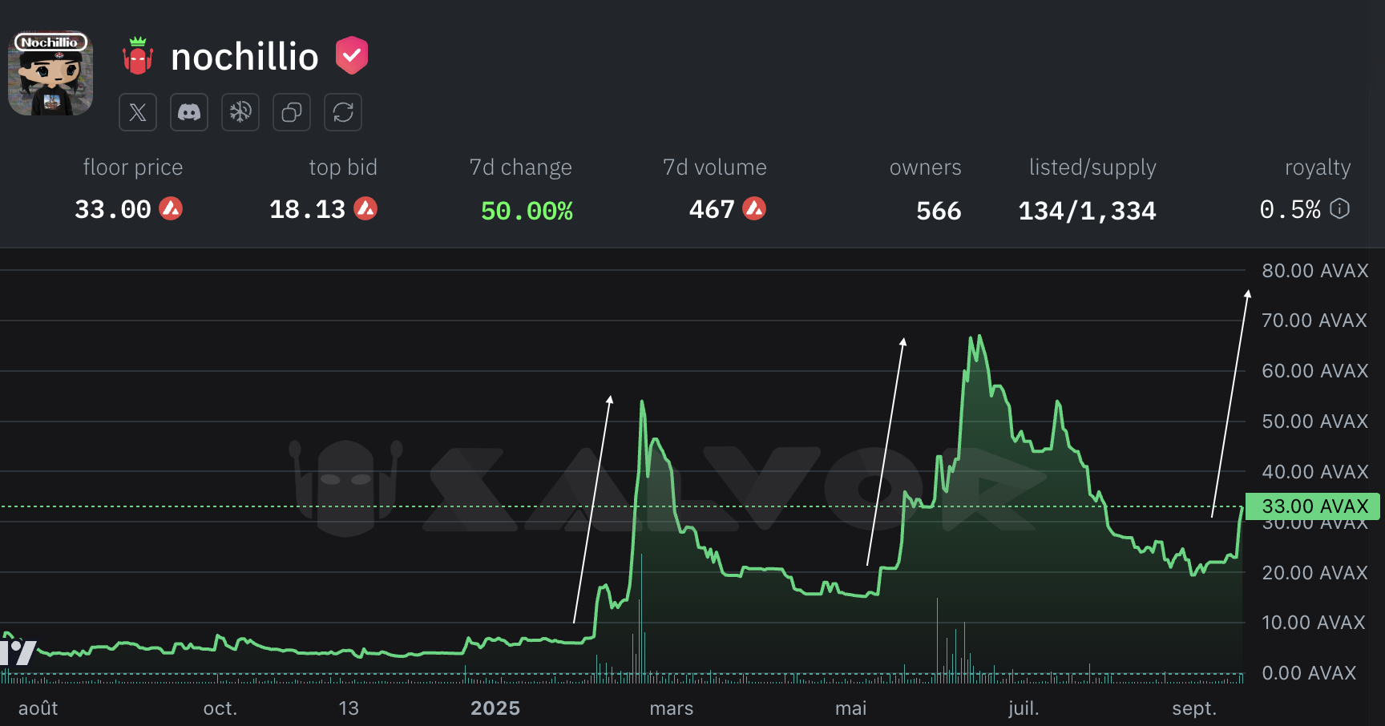Open the X (Twitter) profile link
Viewport: 1385px width, 726px height.
[138, 112]
